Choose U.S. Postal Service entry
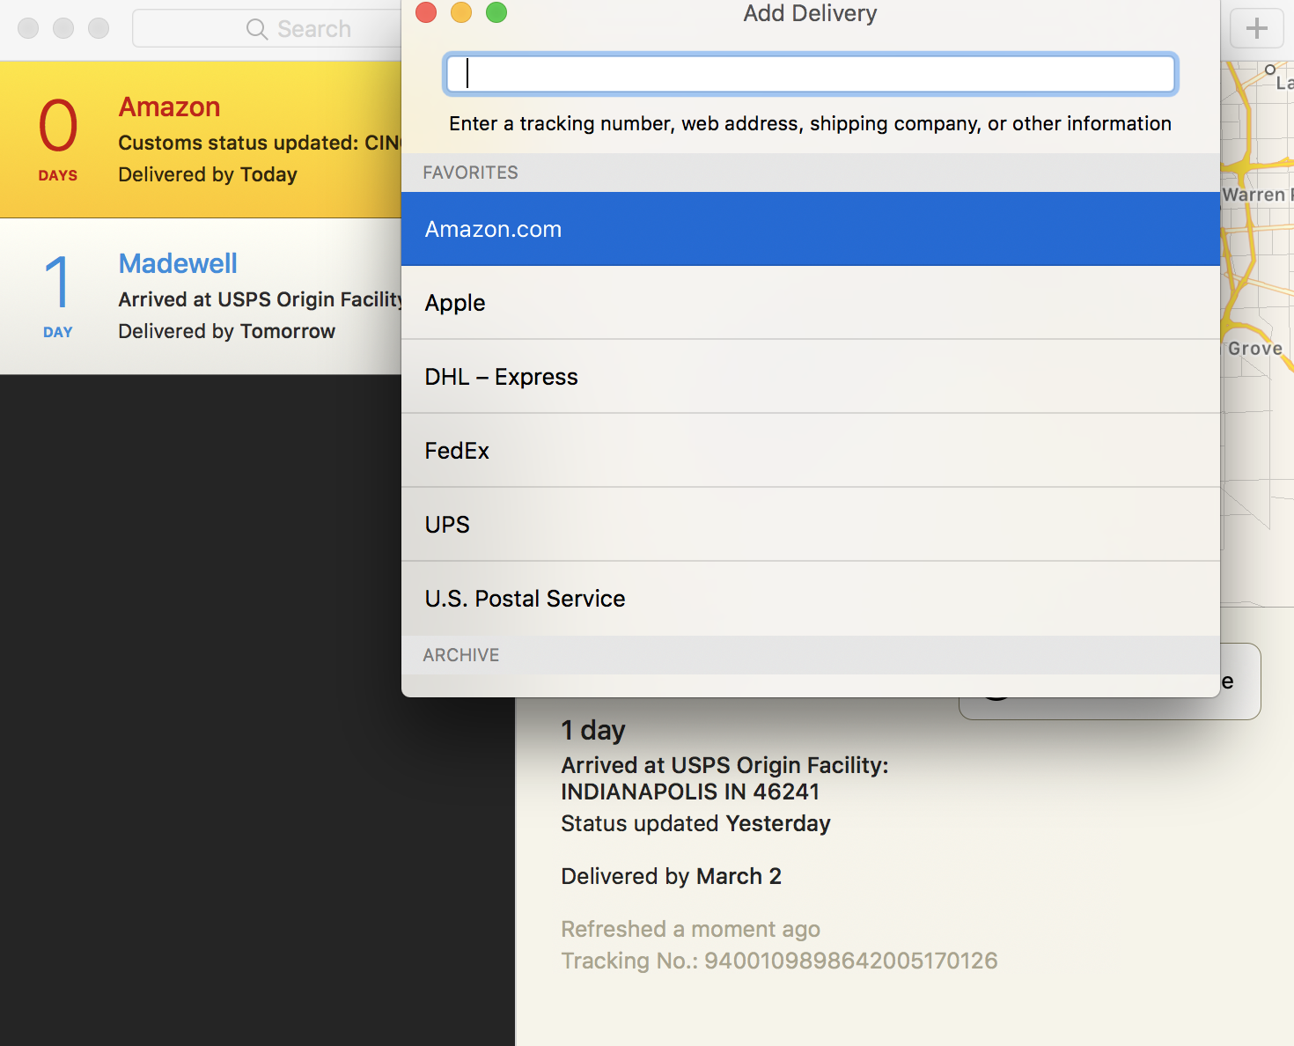This screenshot has height=1046, width=1294. tap(810, 599)
